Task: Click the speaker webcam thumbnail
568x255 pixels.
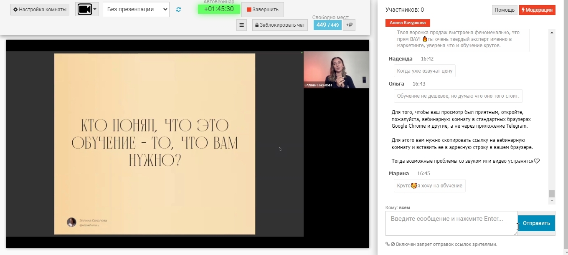Action: tap(336, 70)
